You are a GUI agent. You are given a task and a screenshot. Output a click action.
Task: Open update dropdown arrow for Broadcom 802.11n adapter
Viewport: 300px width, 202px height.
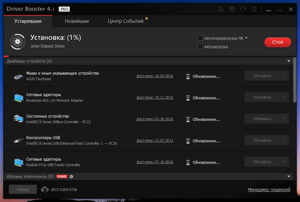pos(285,97)
